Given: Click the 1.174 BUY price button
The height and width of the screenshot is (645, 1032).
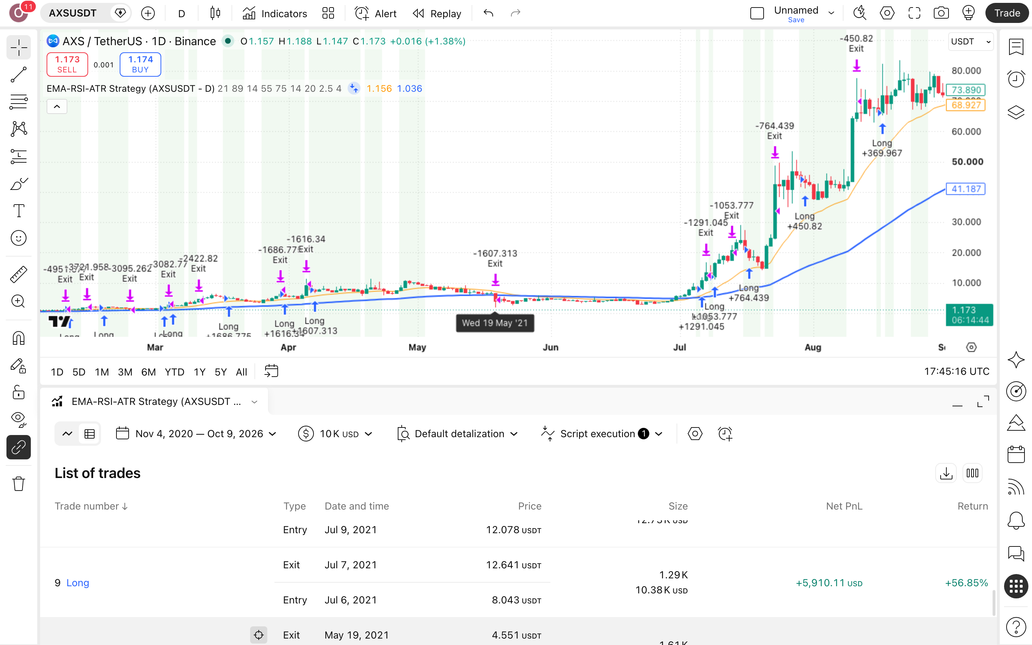Looking at the screenshot, I should point(140,64).
